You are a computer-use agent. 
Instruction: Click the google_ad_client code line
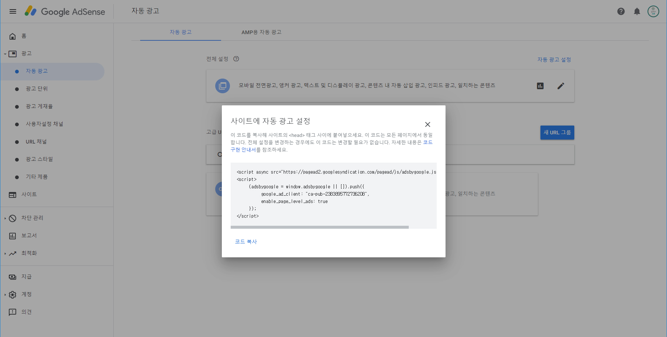(315, 194)
